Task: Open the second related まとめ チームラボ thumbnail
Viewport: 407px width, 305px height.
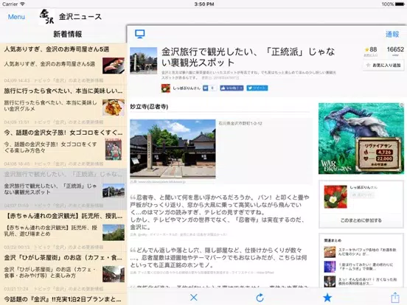Action: [x=330, y=267]
